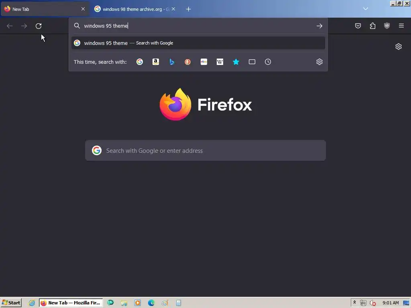Expand hidden system tray icons

point(355,302)
